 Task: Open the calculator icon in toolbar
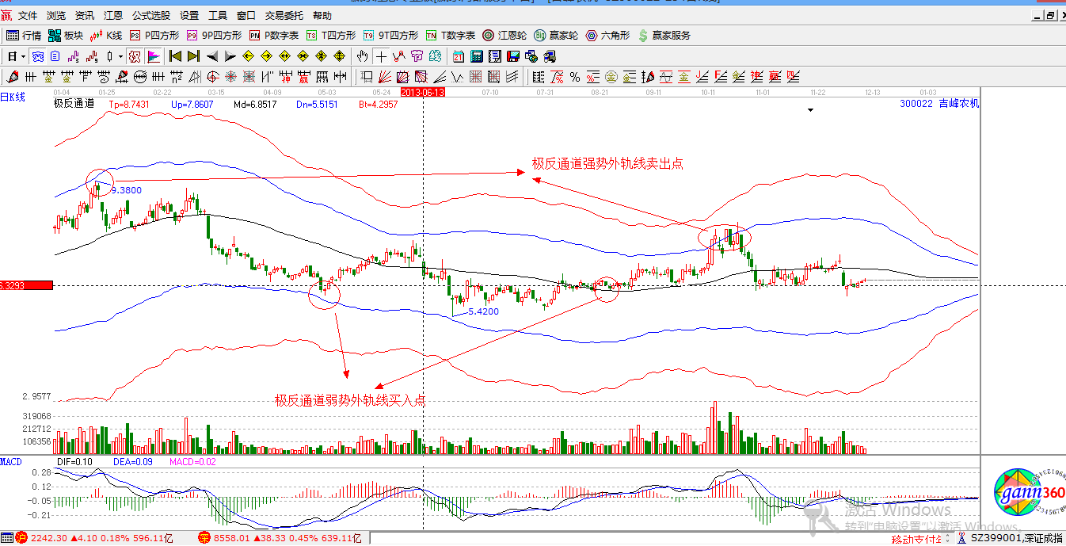click(x=477, y=56)
